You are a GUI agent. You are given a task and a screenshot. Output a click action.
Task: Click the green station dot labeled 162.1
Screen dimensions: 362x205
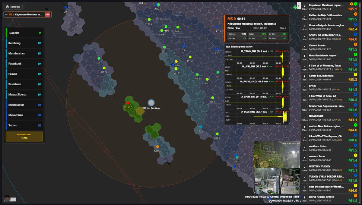164,47
